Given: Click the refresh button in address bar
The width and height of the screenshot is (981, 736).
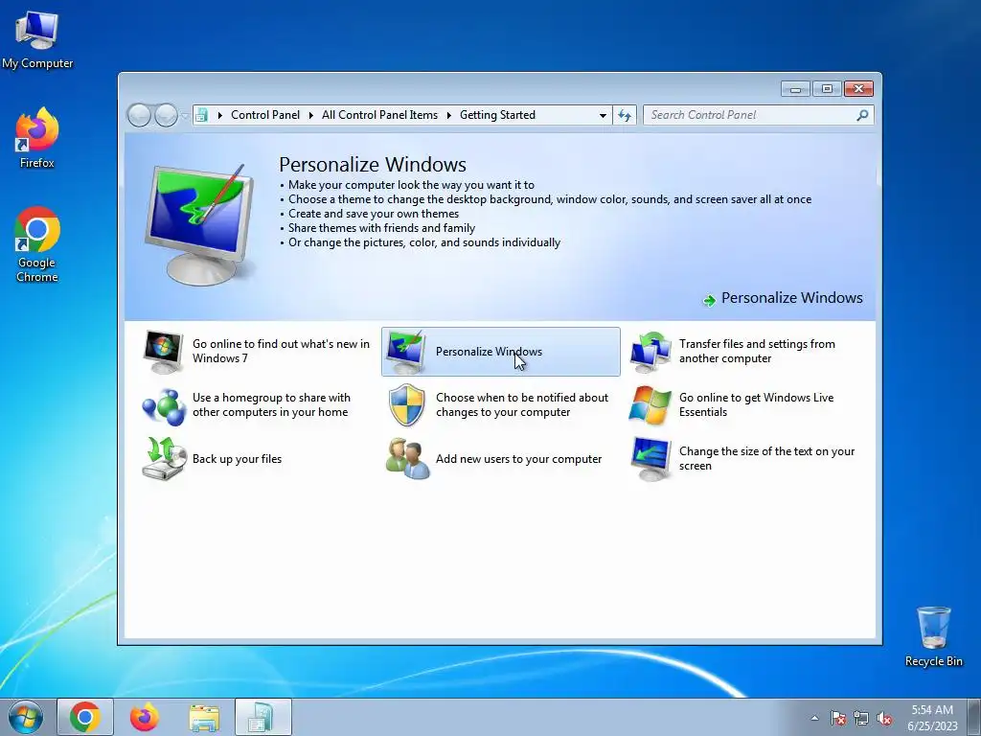Looking at the screenshot, I should [625, 115].
